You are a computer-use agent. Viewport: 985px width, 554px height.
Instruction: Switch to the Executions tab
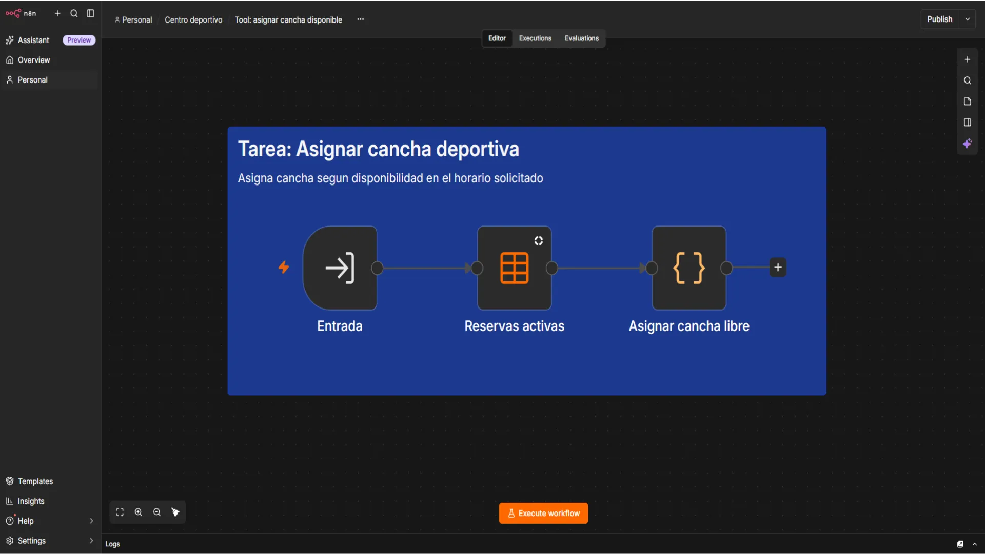[x=535, y=38]
